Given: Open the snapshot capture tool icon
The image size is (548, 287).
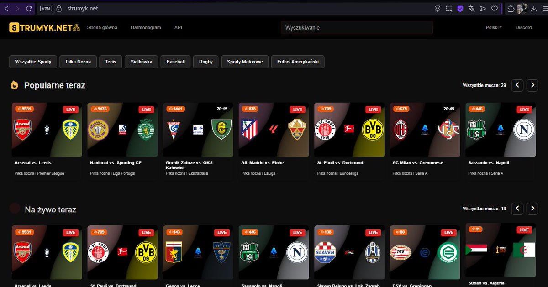Looking at the screenshot, I should (x=449, y=8).
